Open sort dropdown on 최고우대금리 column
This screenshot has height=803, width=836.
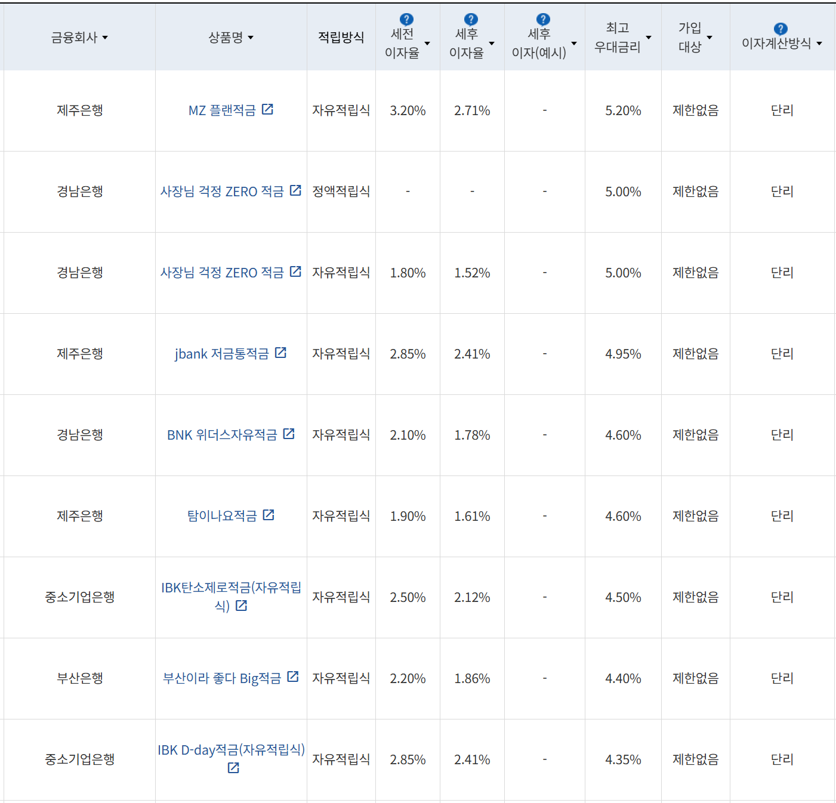[649, 37]
